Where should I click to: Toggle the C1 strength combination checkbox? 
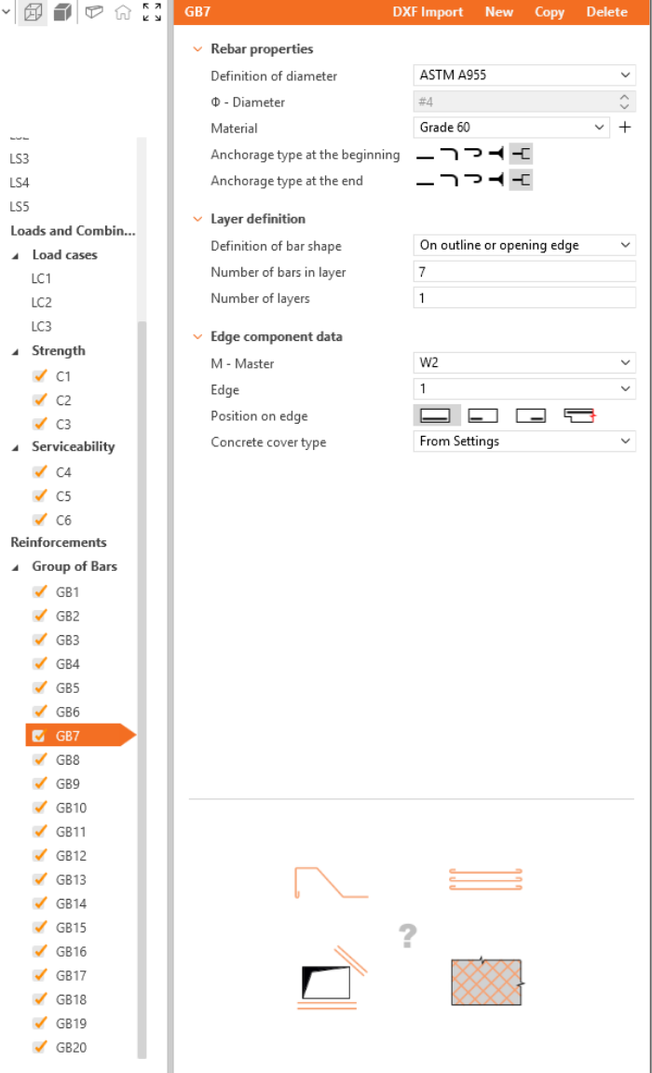(39, 376)
